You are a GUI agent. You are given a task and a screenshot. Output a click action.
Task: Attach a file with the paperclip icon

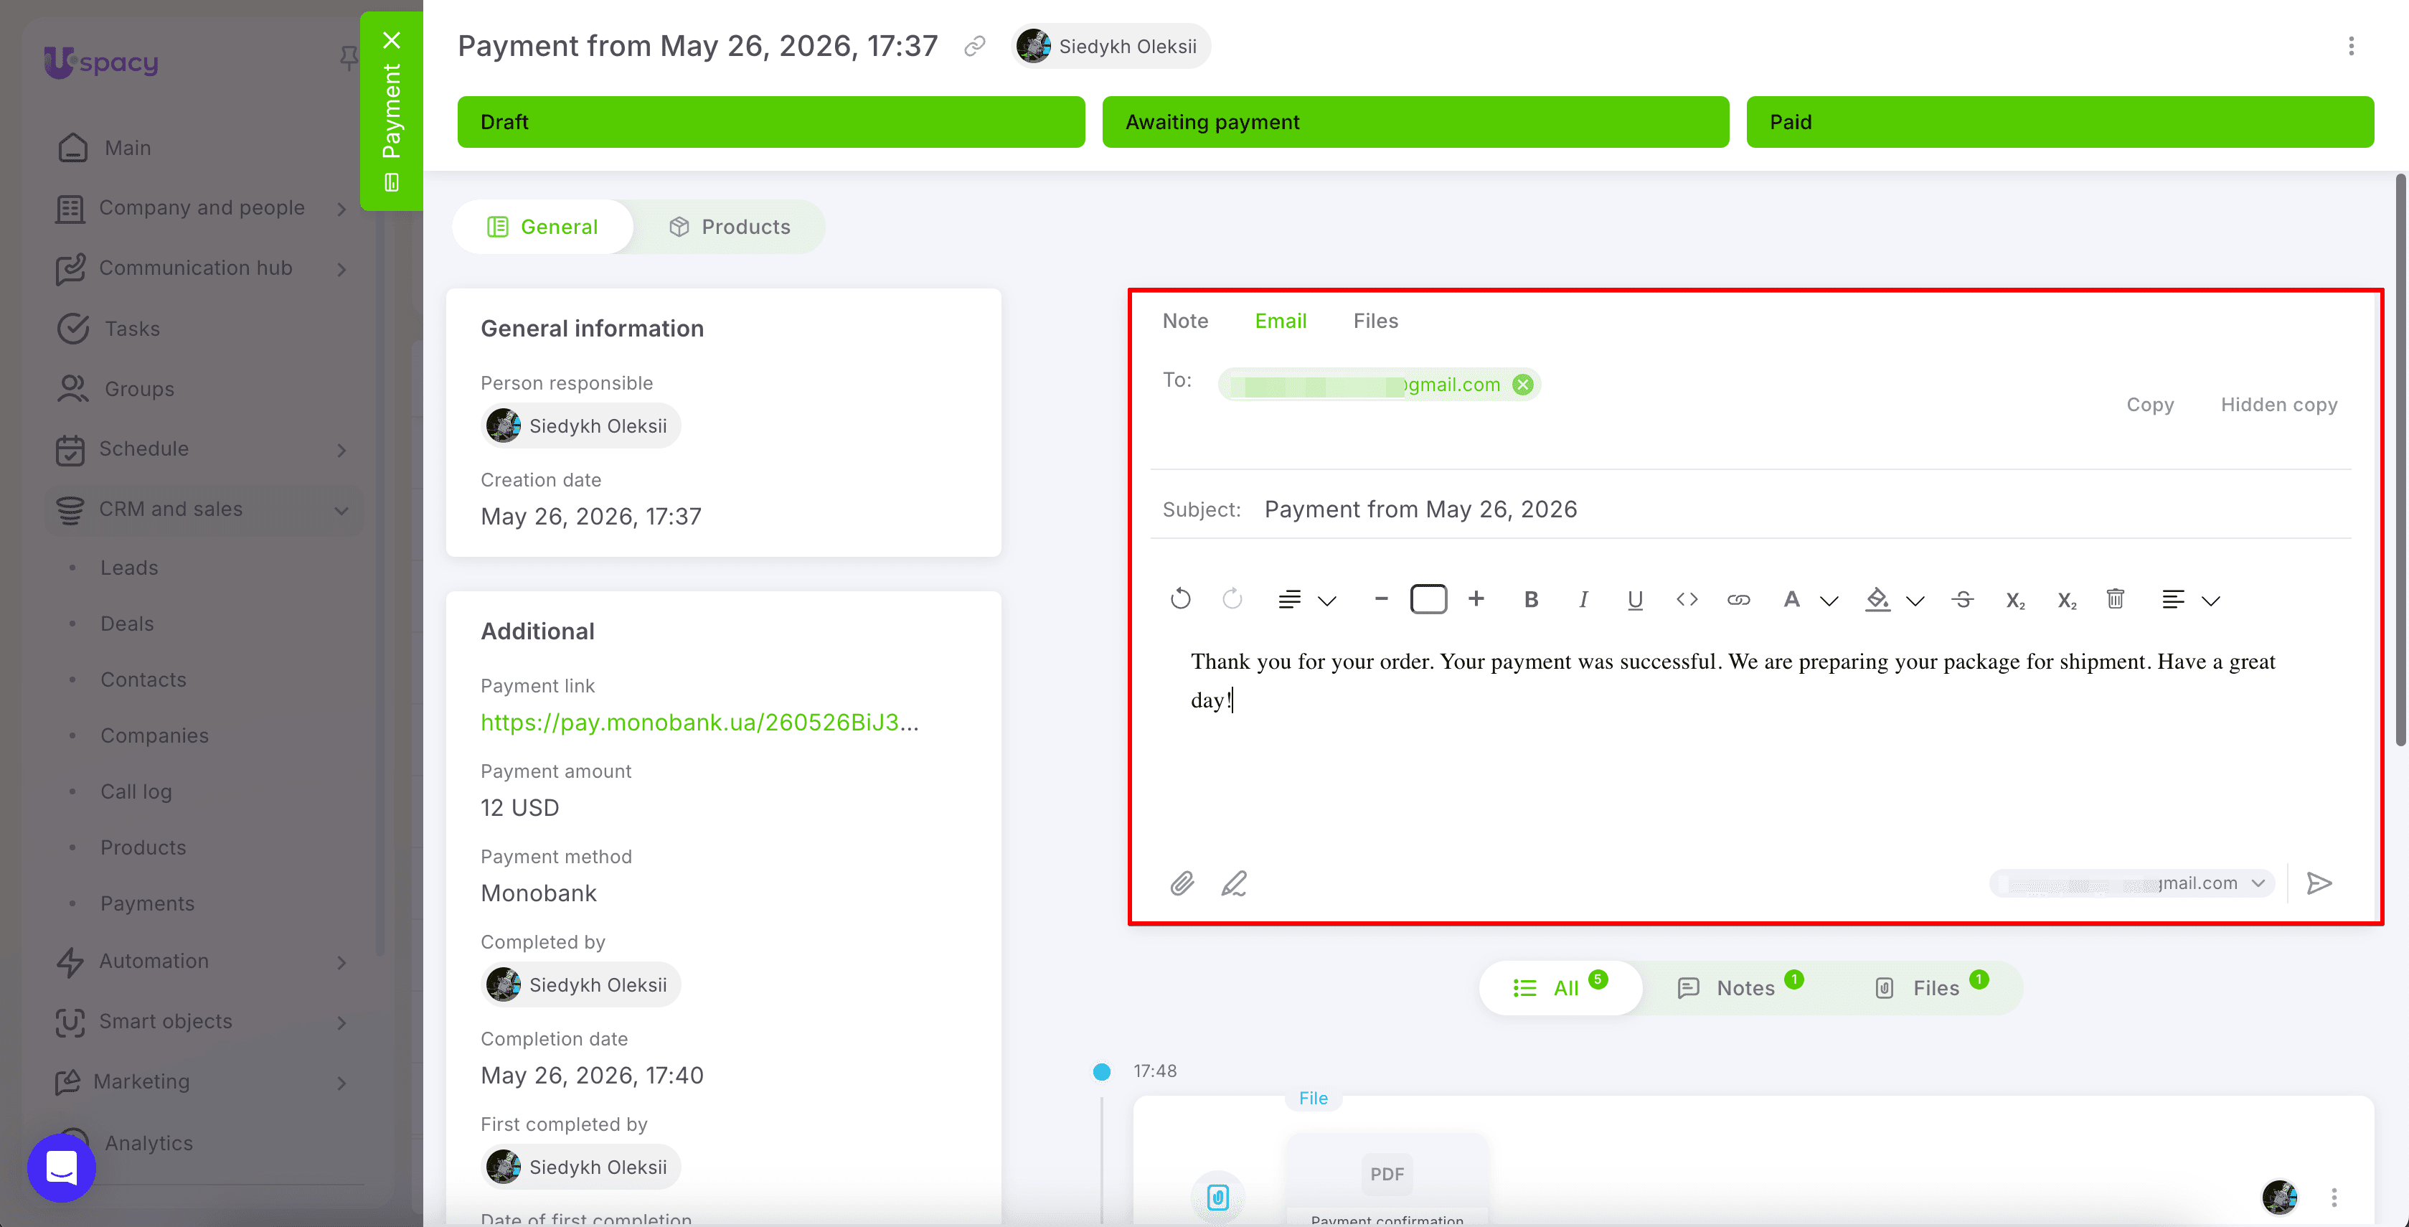coord(1182,883)
